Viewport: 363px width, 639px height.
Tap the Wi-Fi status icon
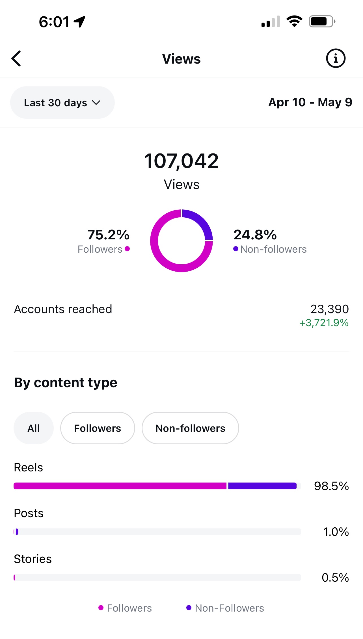294,21
